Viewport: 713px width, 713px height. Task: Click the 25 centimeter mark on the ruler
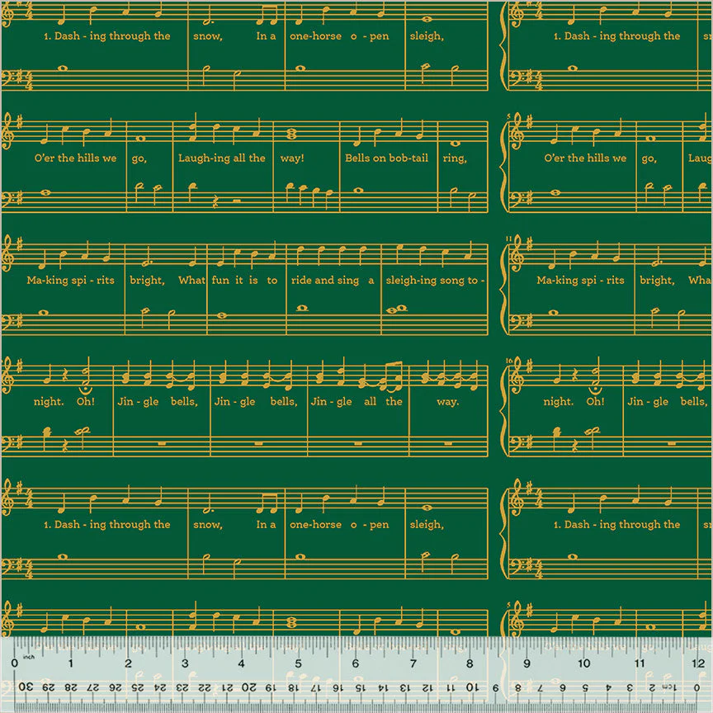137,687
